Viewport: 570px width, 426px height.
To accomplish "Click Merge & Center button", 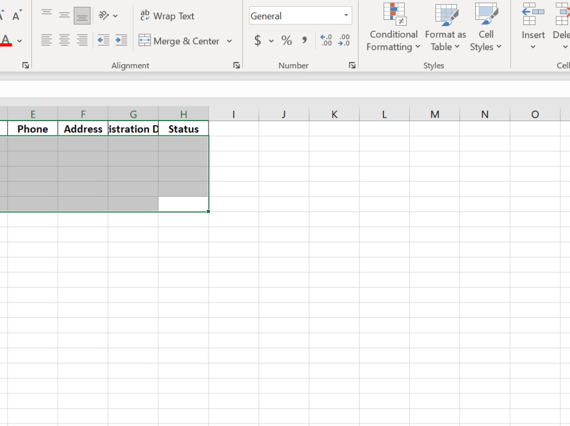I will (179, 40).
